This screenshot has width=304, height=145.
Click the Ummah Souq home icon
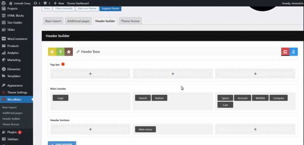[x=11, y=3]
